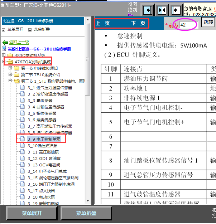The image size is (216, 224).
Task: Click the computer icon beside 当前:比亚迪
Action: pos(4,49)
